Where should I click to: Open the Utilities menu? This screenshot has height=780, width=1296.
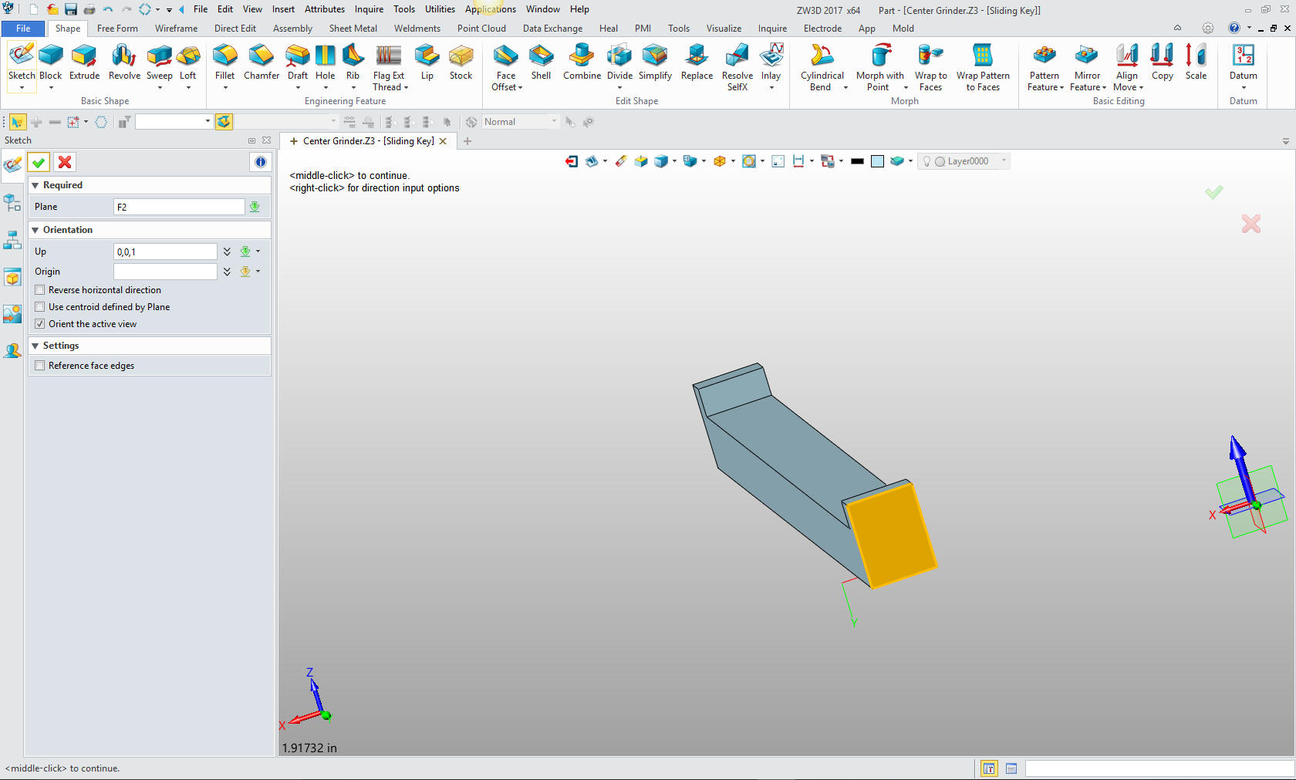click(440, 9)
